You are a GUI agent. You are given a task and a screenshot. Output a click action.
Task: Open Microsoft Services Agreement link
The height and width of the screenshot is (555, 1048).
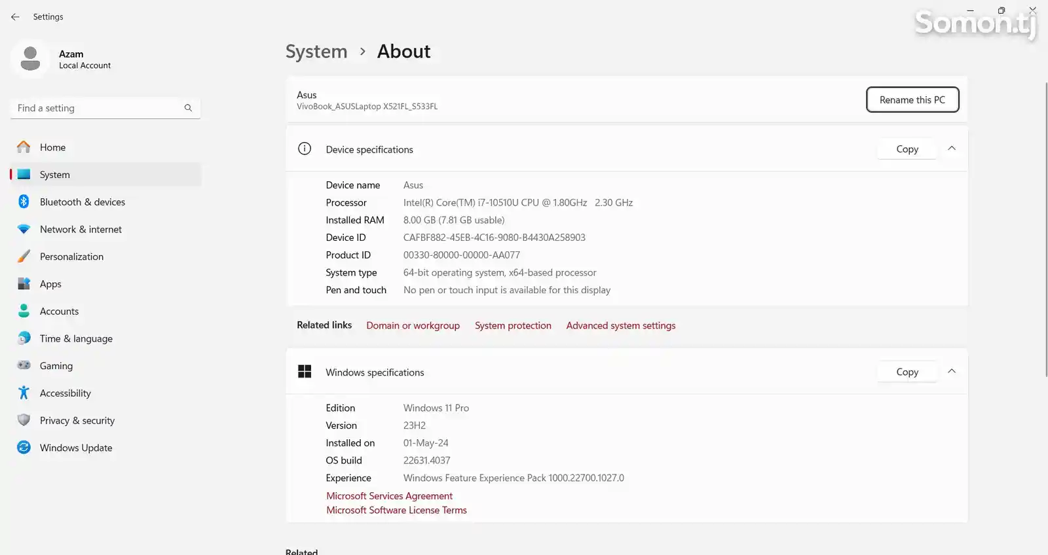click(389, 496)
